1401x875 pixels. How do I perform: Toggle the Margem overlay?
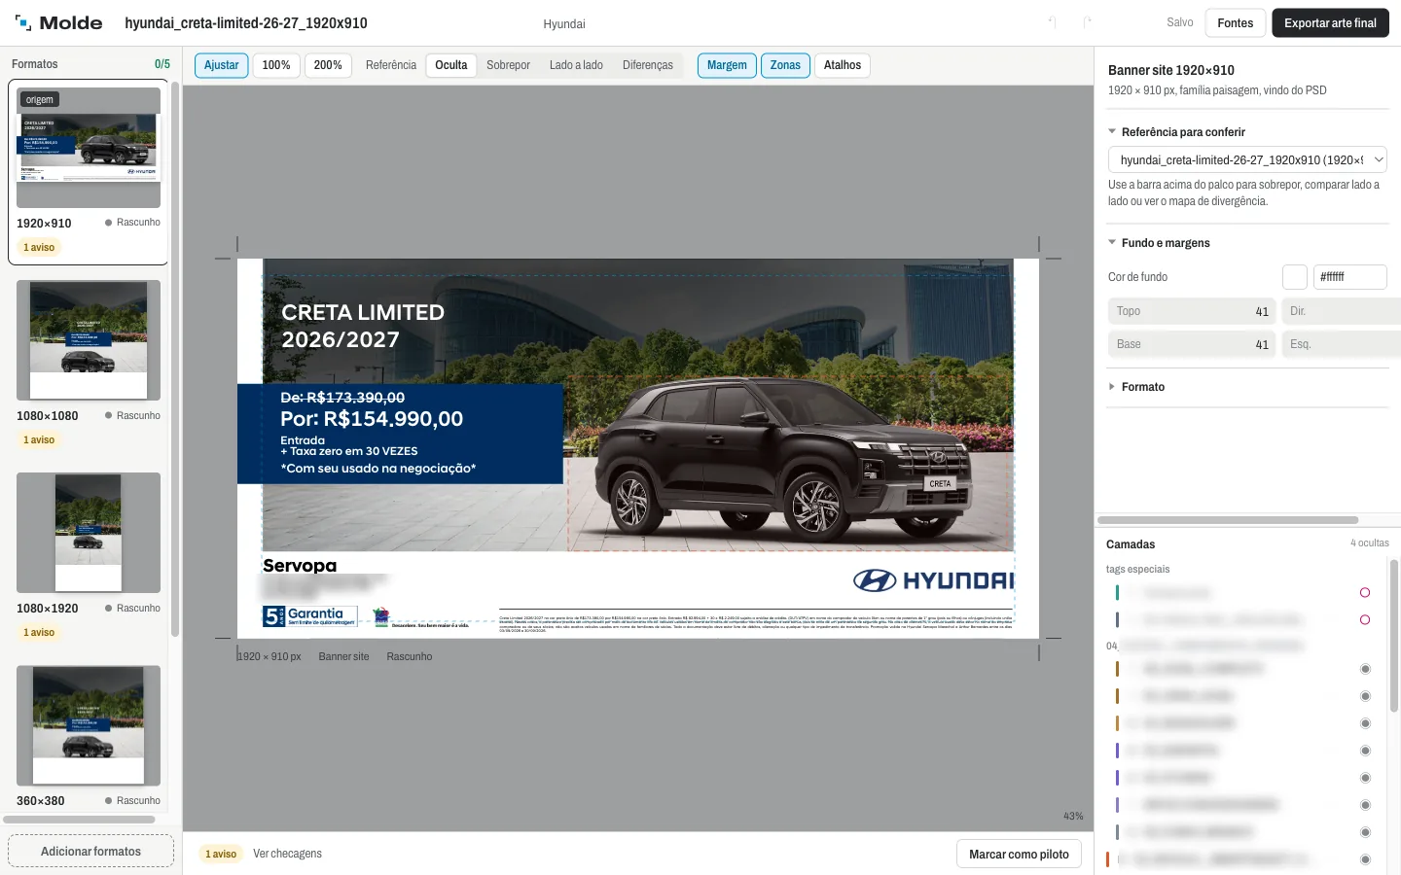tap(727, 65)
